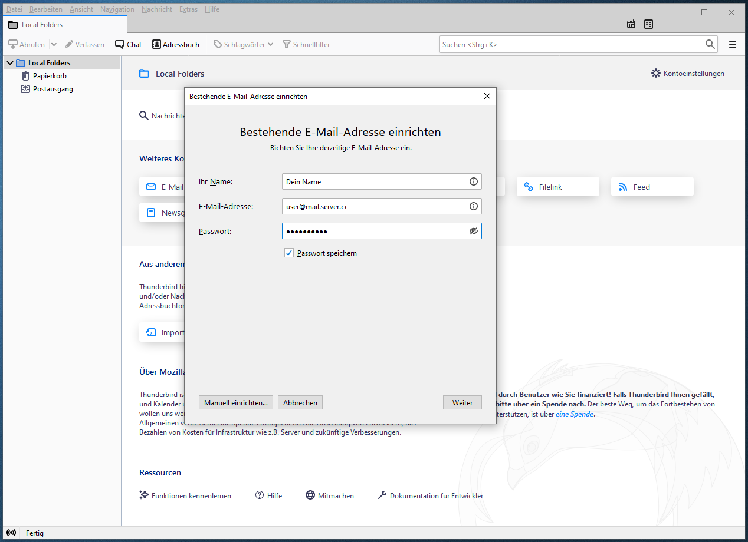Screen dimensions: 748x542
Task: Click the Manuell einrichten button
Action: click(x=235, y=403)
